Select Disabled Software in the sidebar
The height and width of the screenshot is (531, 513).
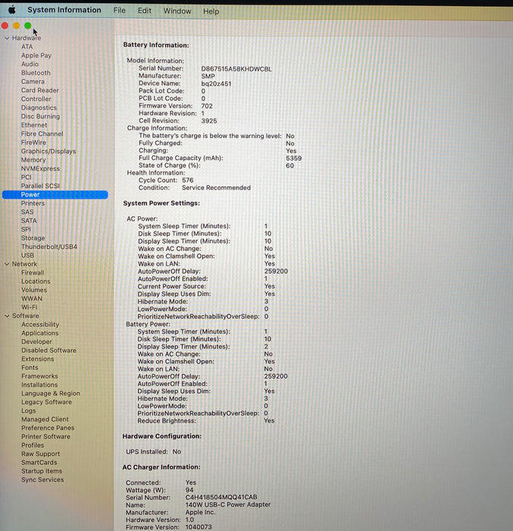tap(48, 350)
